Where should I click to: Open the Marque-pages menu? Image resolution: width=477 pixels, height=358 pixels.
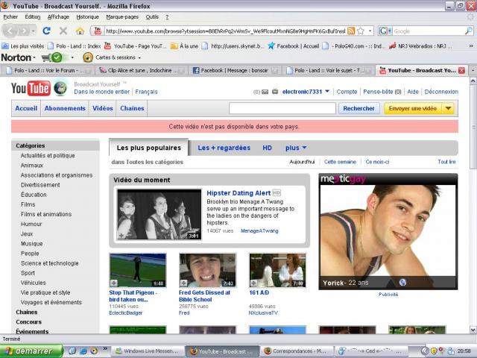(x=122, y=17)
